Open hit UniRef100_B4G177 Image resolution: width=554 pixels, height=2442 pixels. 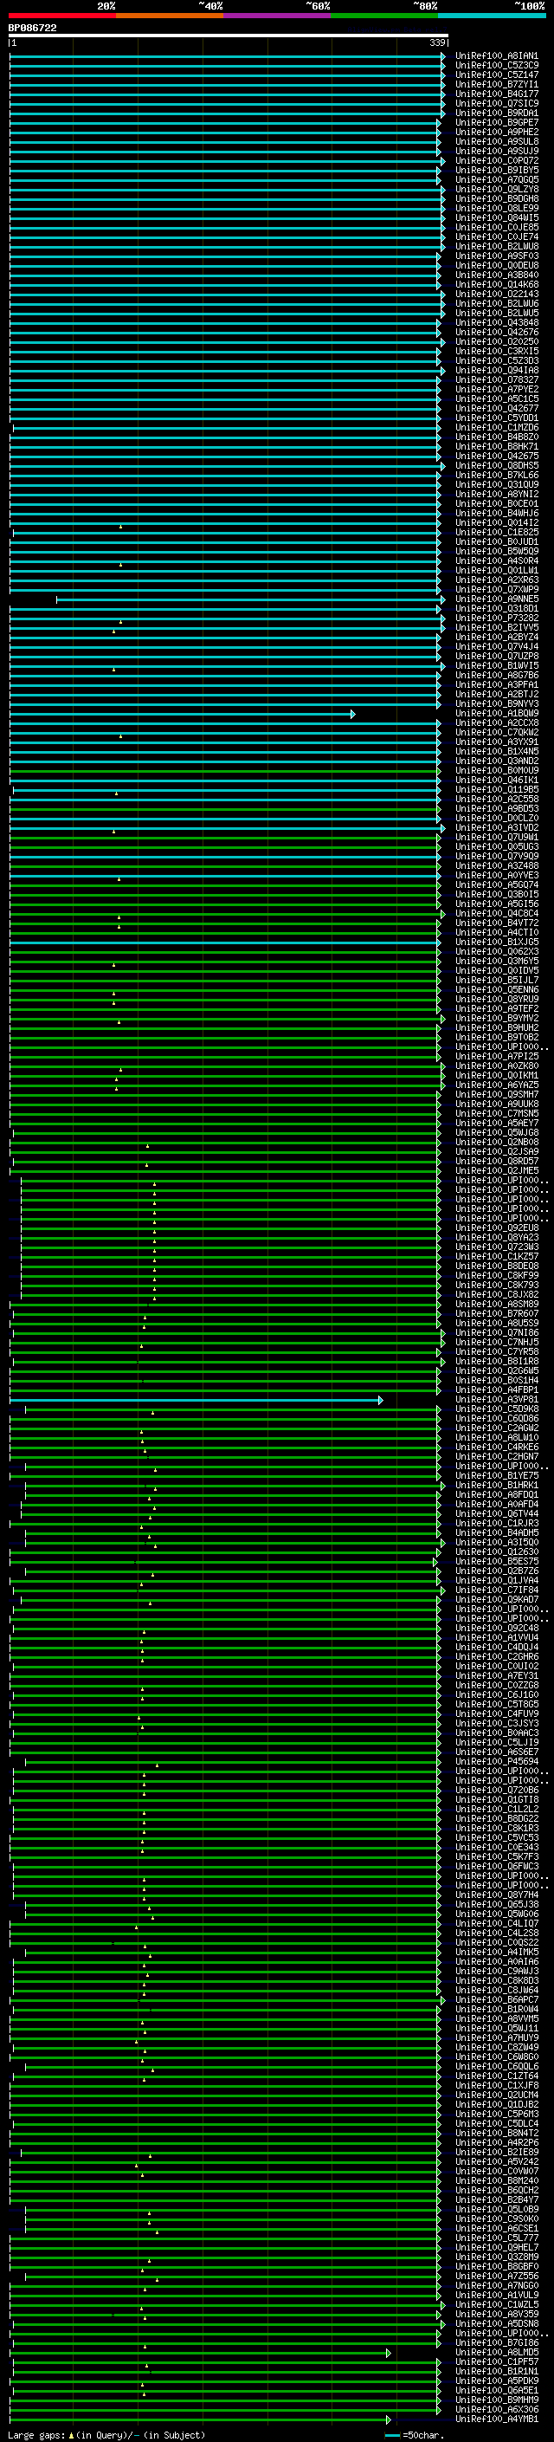coord(496,94)
